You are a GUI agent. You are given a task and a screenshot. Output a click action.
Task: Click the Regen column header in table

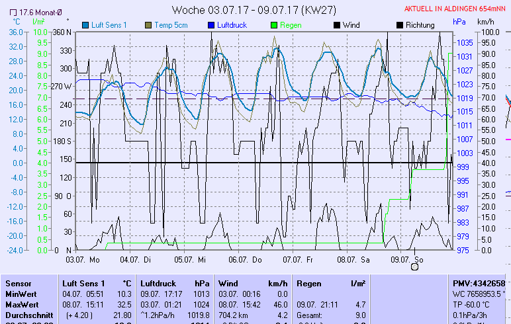click(309, 283)
